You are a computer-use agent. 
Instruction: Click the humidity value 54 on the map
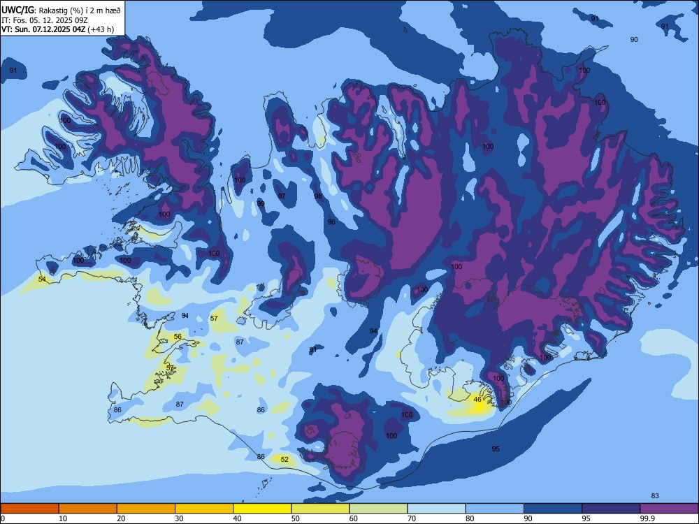(x=42, y=279)
